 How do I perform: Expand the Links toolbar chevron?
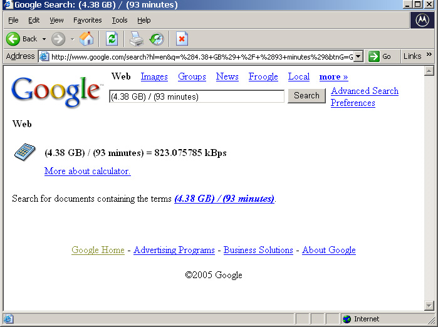pos(429,54)
